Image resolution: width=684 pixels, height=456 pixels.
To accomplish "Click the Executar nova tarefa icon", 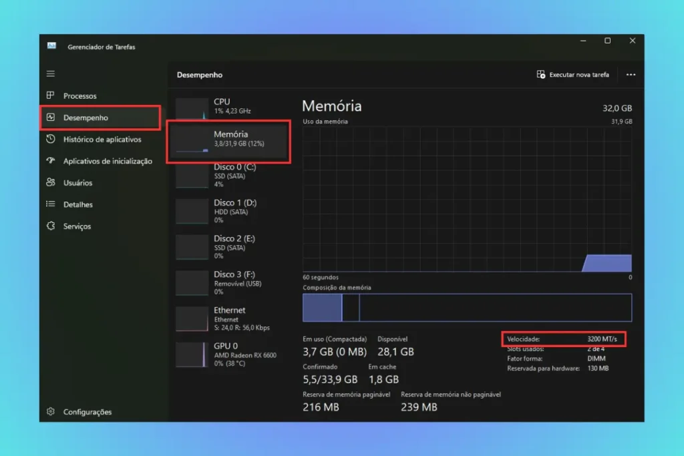I will tap(541, 75).
